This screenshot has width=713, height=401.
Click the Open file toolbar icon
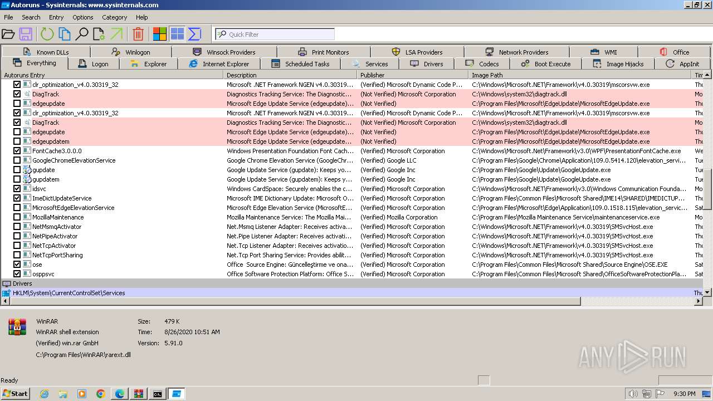tap(8, 35)
